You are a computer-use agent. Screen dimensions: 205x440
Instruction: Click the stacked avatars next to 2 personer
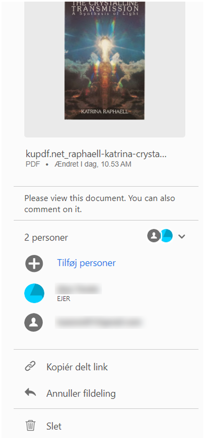159,236
